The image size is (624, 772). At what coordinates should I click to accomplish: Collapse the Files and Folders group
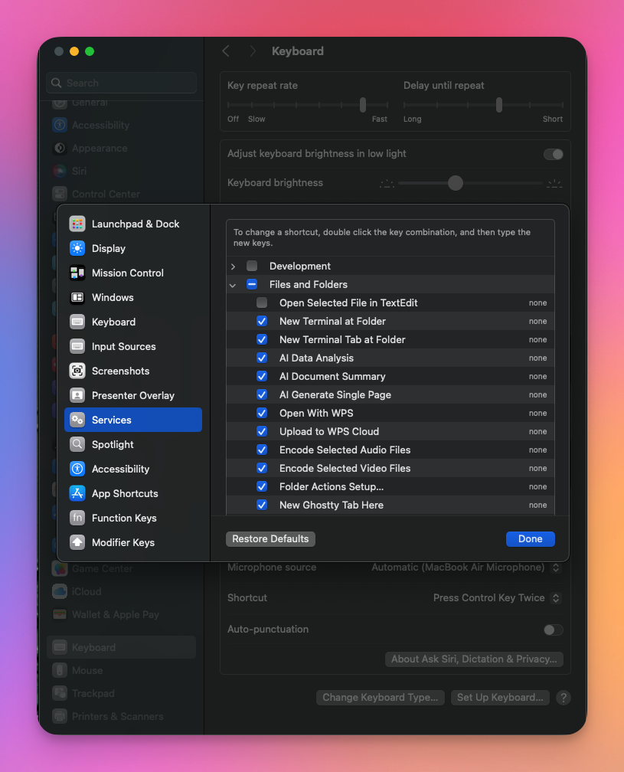pos(233,284)
